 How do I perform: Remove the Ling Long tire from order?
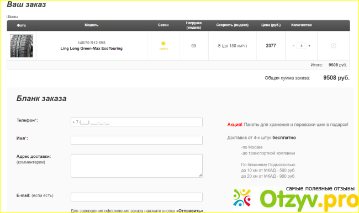(x=334, y=46)
